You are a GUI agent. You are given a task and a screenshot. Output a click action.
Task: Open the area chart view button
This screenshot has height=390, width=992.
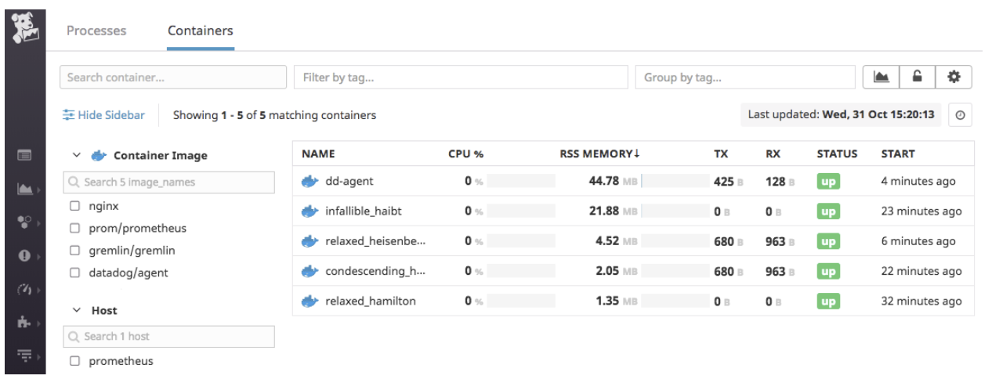coord(882,77)
